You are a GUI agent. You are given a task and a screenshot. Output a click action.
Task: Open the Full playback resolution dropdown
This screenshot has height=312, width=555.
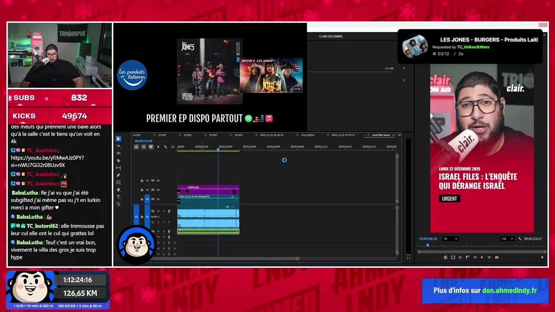coord(507,239)
